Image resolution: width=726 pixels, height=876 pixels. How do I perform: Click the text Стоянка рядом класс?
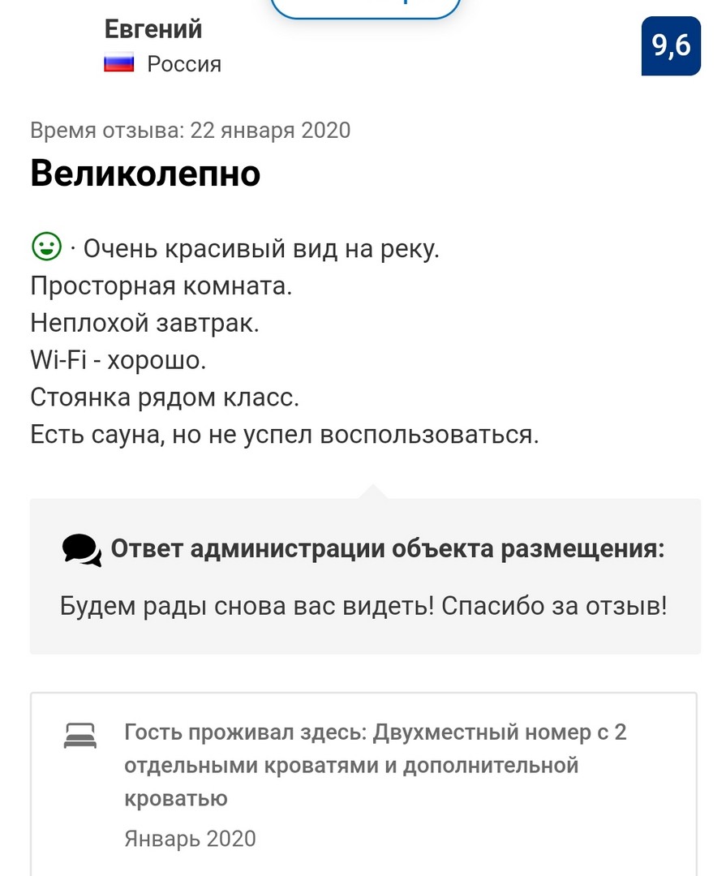tap(165, 397)
